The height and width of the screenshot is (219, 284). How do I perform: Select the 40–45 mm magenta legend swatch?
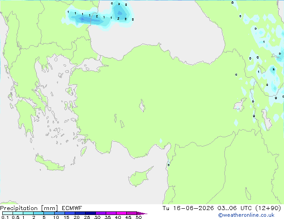tap(121, 213)
